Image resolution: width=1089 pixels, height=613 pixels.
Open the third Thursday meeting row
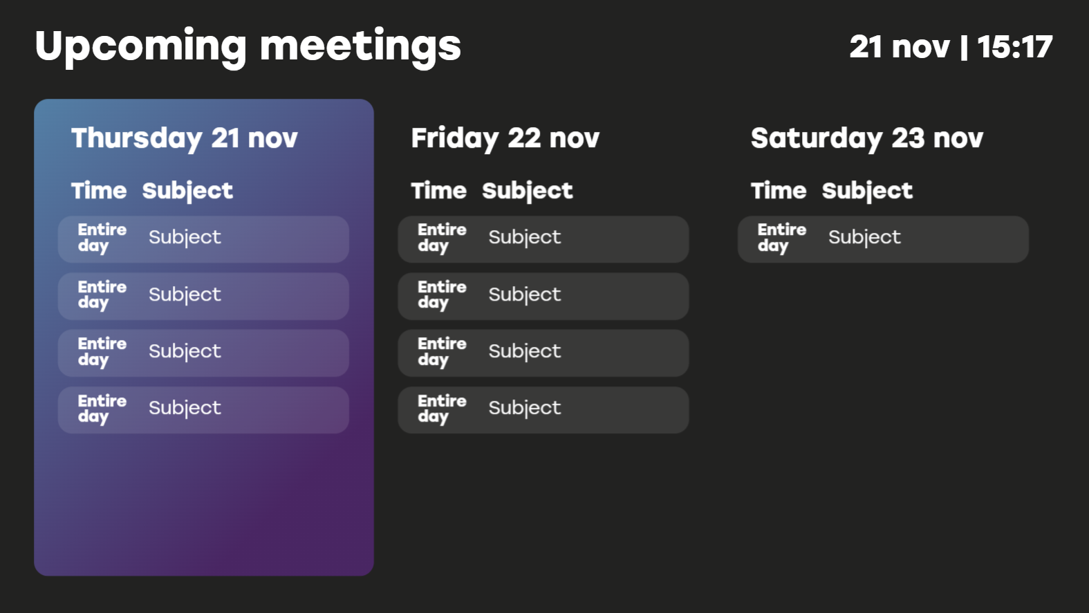pyautogui.click(x=203, y=353)
